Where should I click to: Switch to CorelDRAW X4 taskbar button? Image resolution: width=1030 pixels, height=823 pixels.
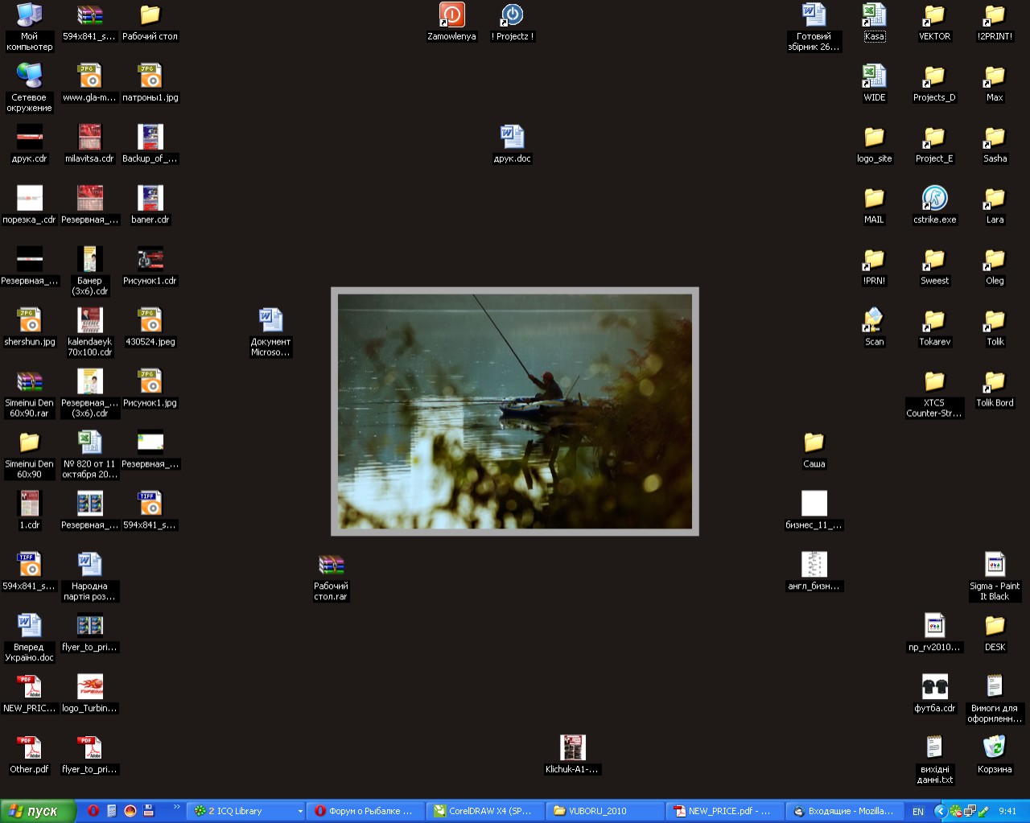coord(485,811)
